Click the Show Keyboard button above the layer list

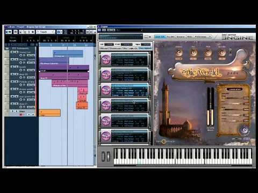coord(145,48)
